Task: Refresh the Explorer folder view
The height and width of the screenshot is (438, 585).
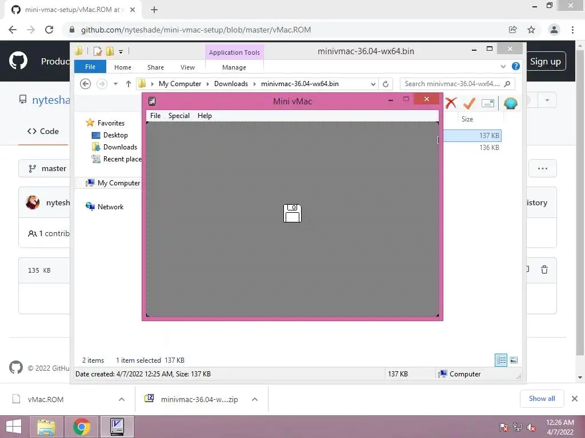Action: [x=386, y=84]
